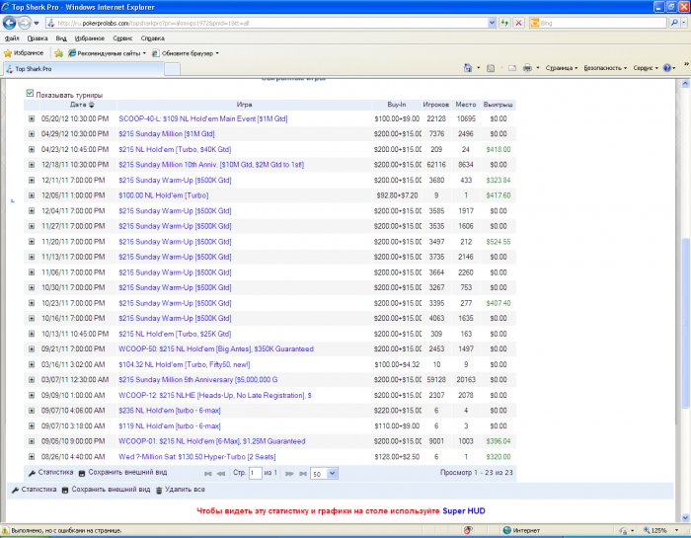The image size is (691, 538).
Task: Expand the 04/29/12 Sunday Million row
Action: (x=32, y=134)
